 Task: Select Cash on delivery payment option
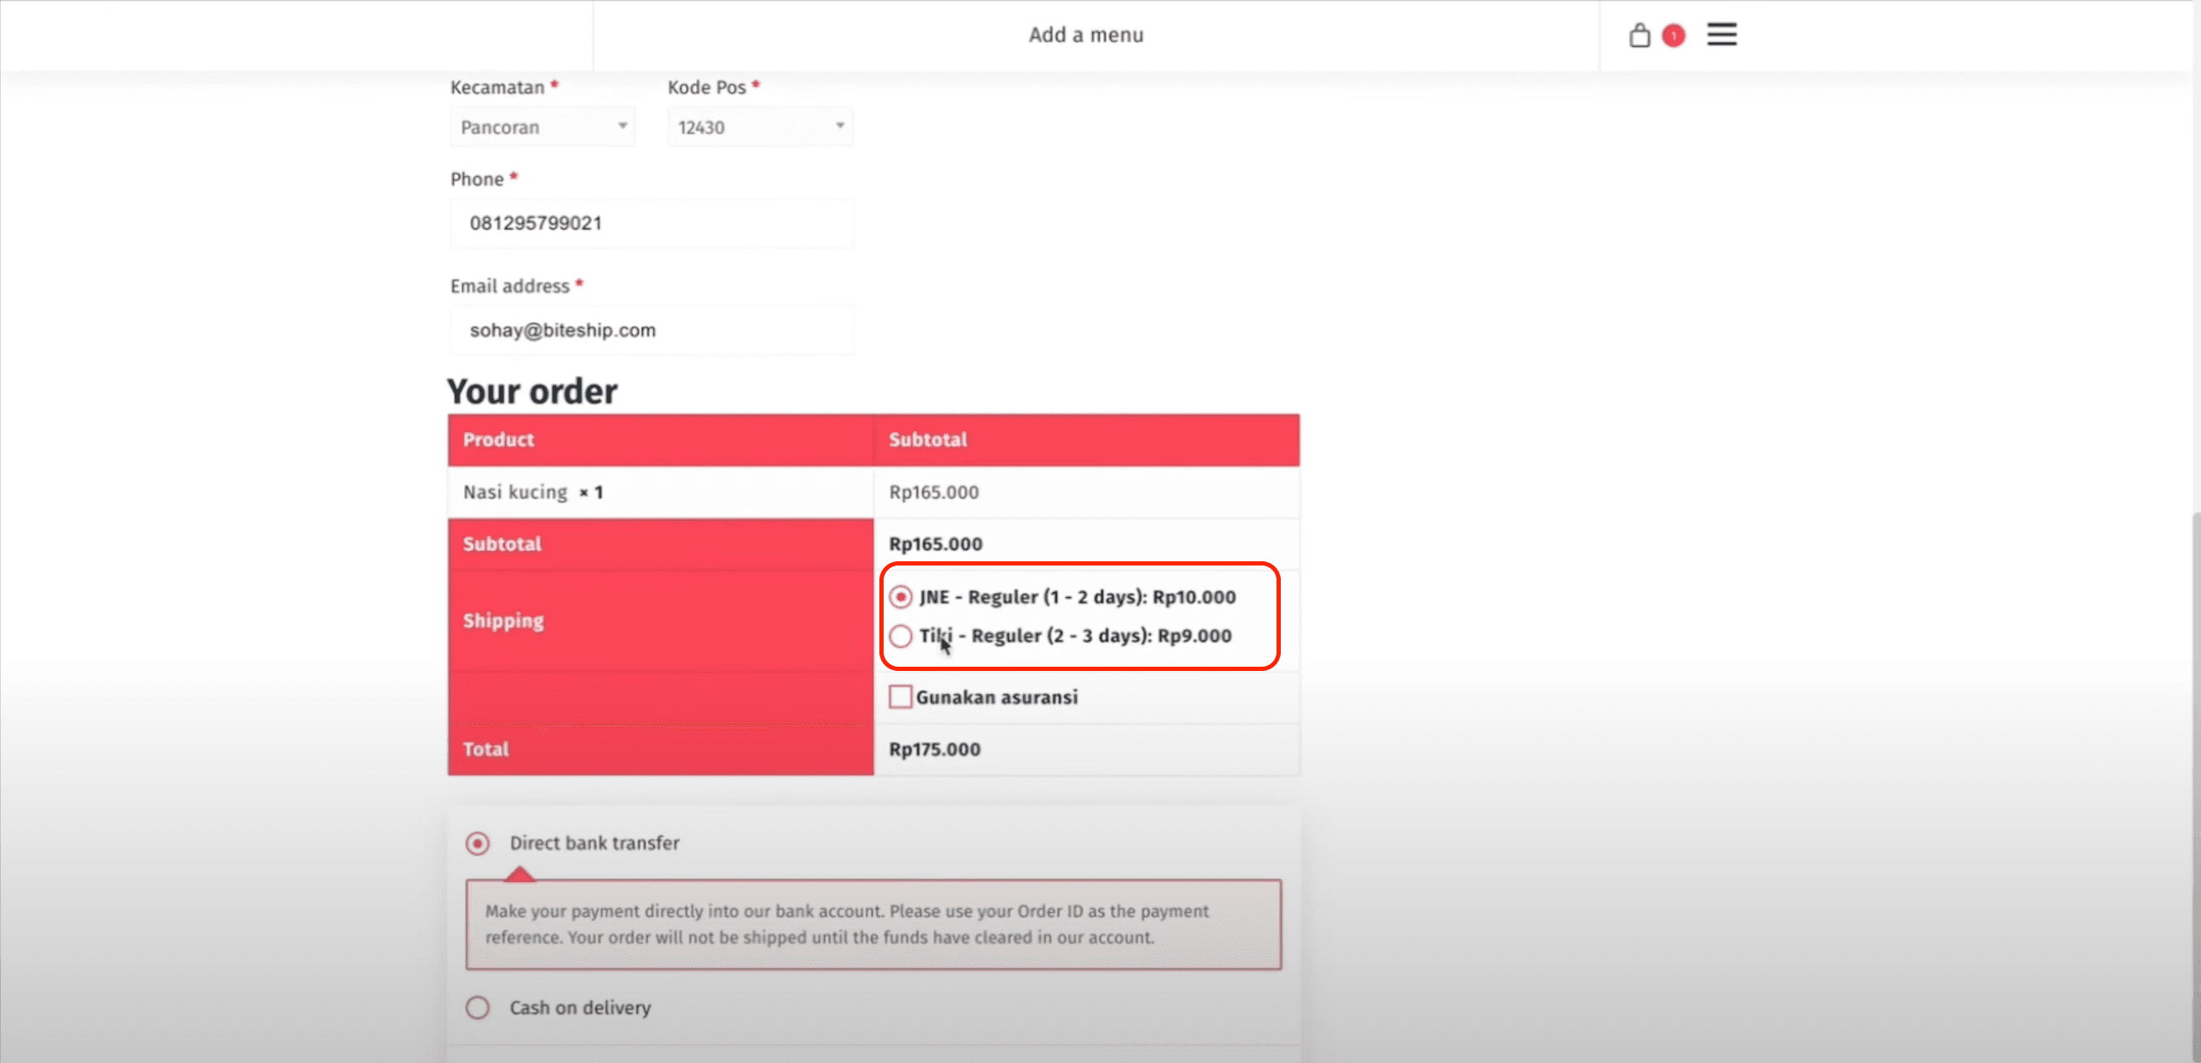tap(478, 1008)
